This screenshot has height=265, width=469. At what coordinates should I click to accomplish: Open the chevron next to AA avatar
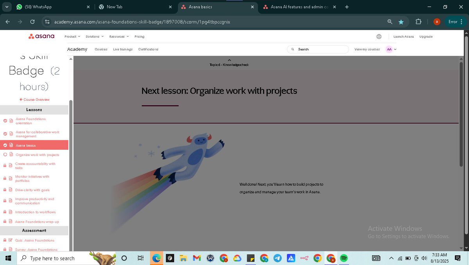(x=395, y=49)
